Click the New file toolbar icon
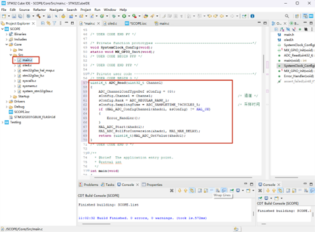The height and width of the screenshot is (232, 315). coord(4,16)
